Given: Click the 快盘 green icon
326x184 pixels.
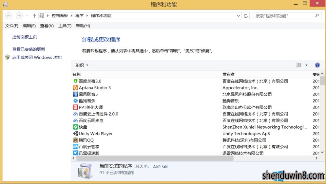Looking at the screenshot, I should [75, 127].
